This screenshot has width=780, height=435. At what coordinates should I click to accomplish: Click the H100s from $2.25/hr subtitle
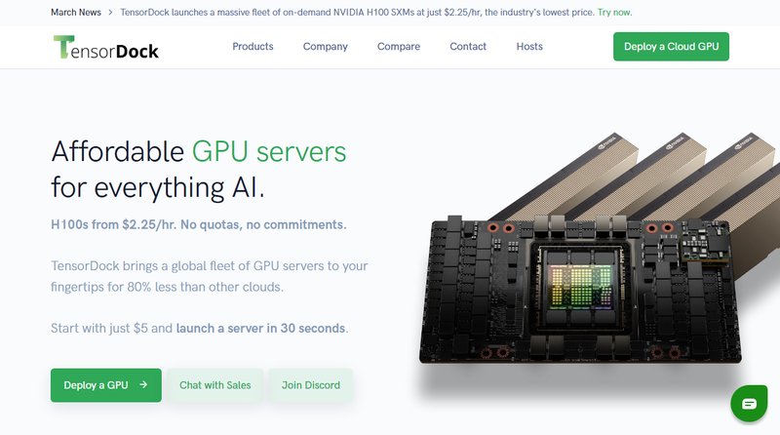click(199, 224)
